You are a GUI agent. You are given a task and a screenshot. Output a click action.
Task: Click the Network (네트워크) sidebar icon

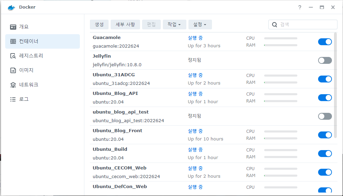point(13,85)
